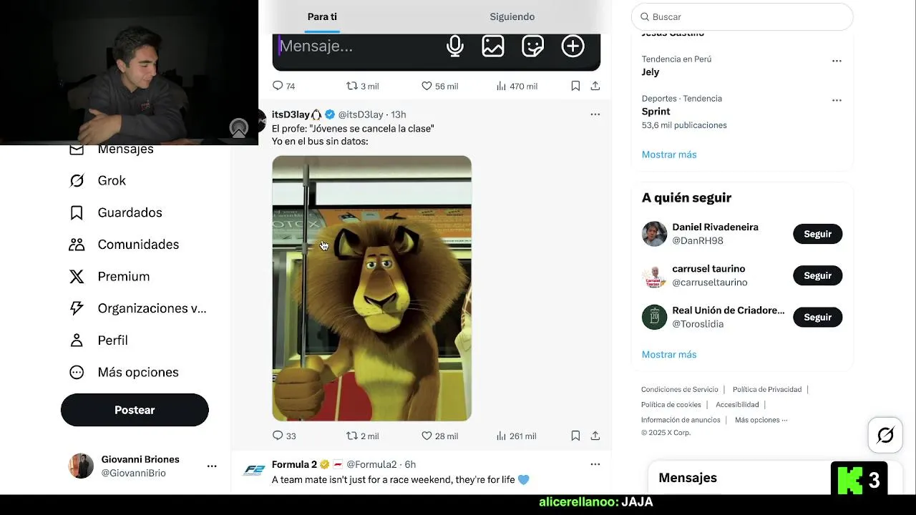The width and height of the screenshot is (916, 515).
Task: Open the floating Grok button
Action: pos(885,435)
